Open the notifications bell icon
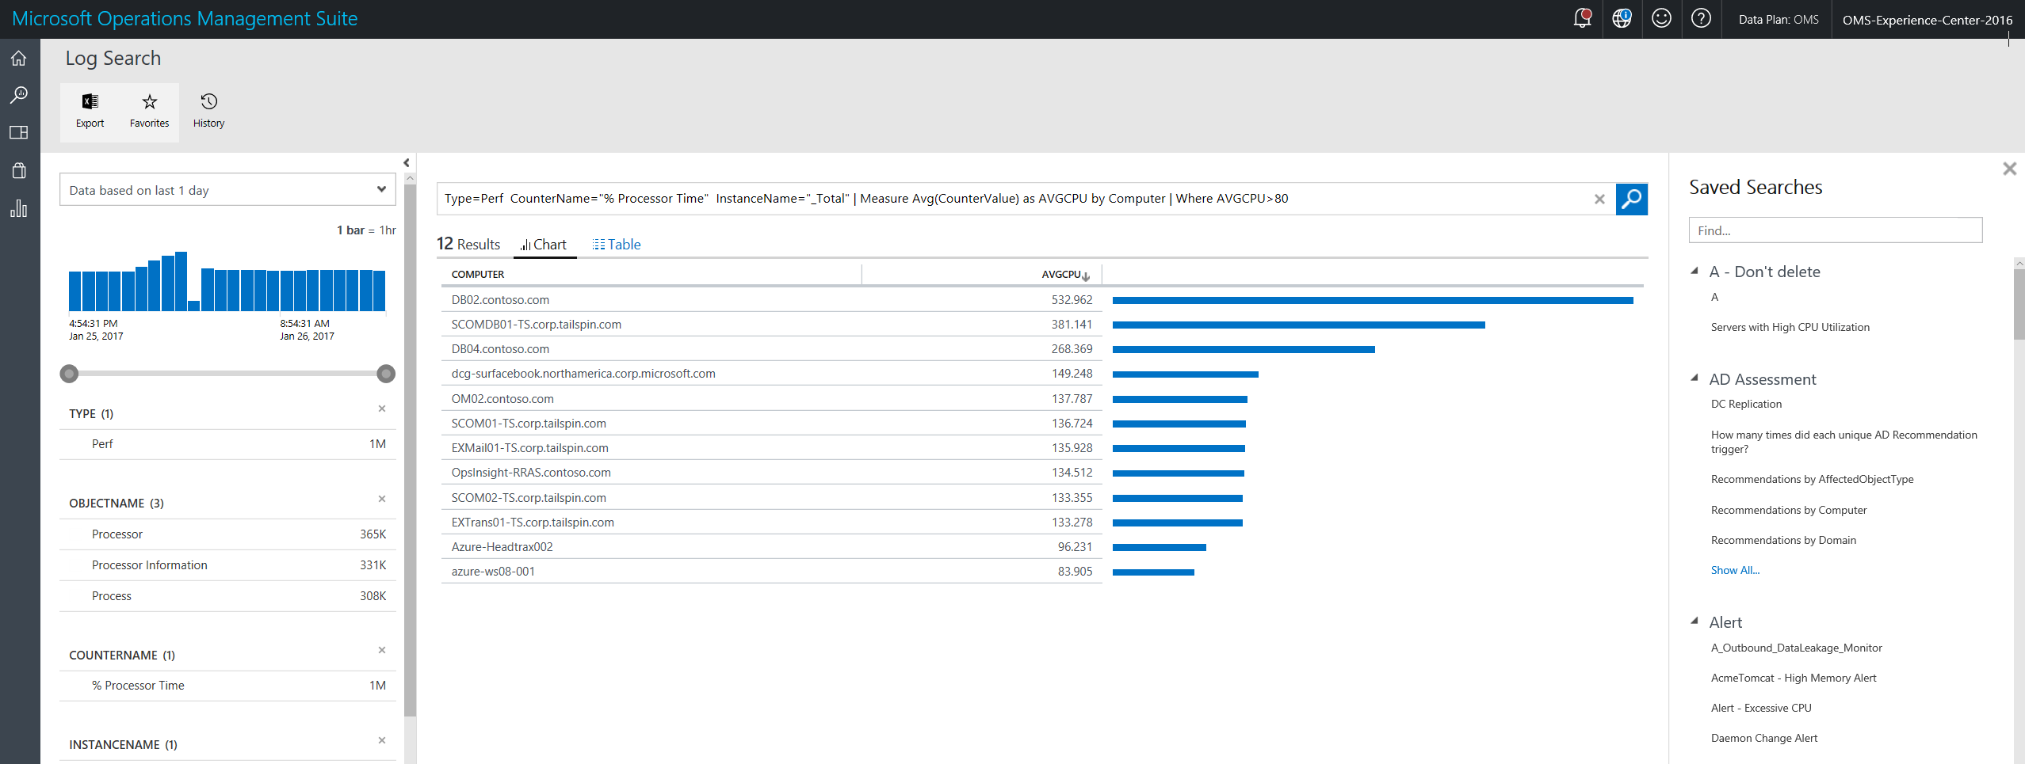 (1582, 18)
